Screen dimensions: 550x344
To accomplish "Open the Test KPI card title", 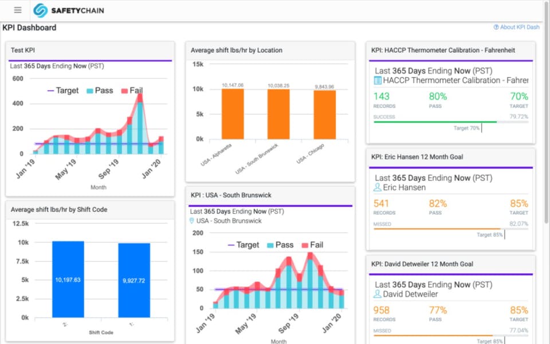I will 23,50.
